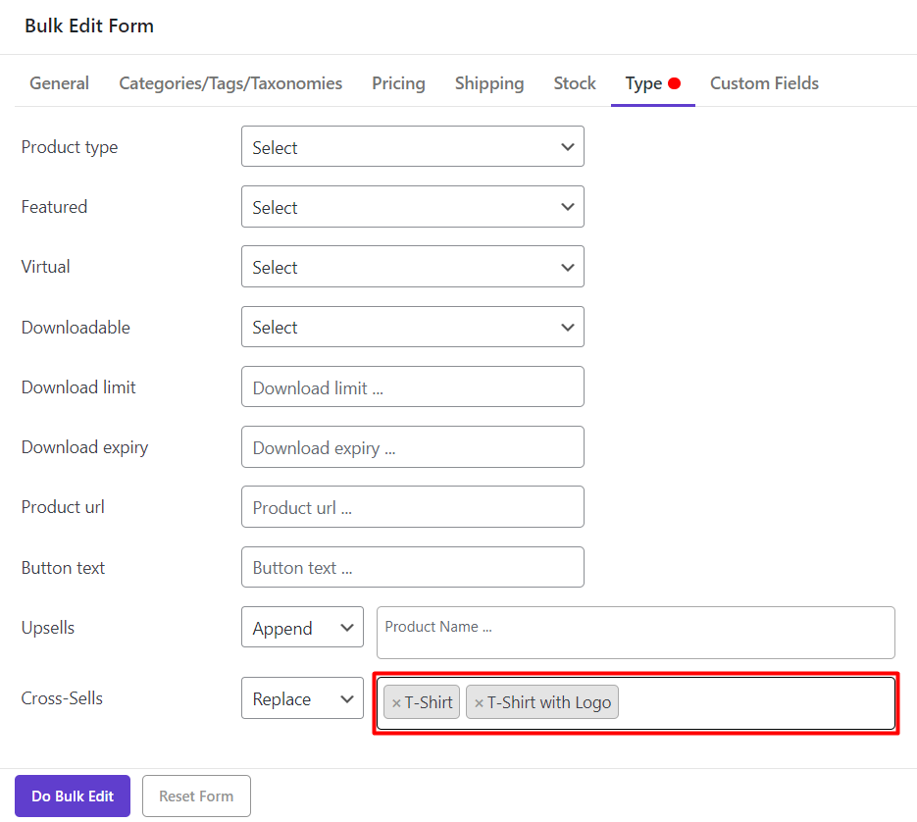Expand the Downloadable select list

[x=412, y=327]
